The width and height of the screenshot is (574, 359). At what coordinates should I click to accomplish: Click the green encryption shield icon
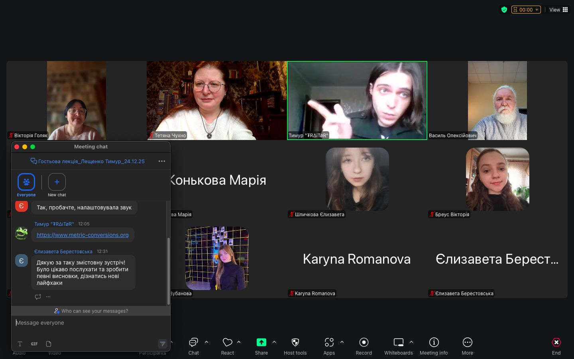(x=504, y=10)
